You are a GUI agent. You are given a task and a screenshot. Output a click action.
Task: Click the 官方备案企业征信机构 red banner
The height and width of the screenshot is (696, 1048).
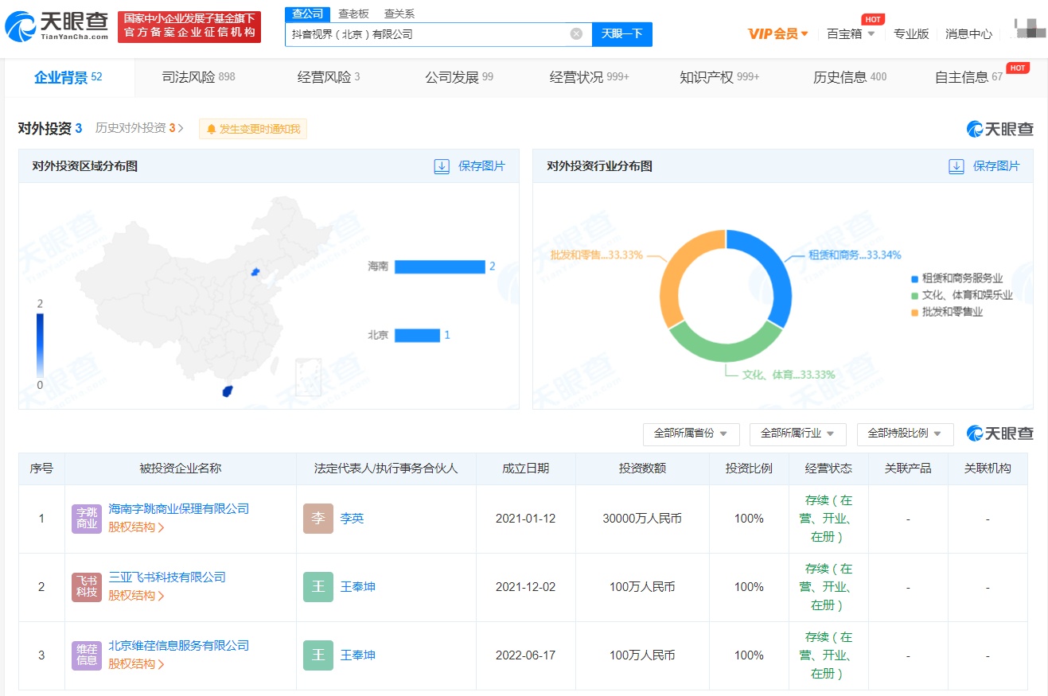coord(189,27)
